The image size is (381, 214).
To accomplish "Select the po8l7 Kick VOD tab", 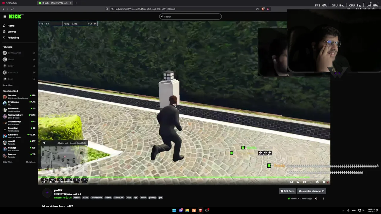I will click(x=55, y=3).
